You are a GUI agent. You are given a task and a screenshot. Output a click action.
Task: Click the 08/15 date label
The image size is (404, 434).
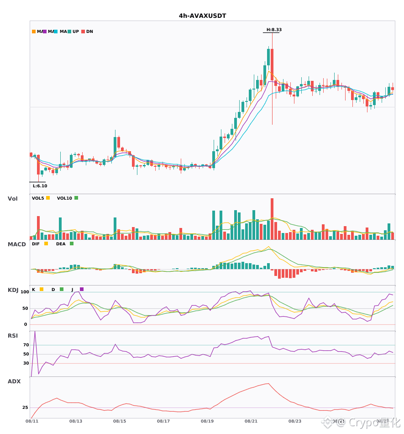120,421
